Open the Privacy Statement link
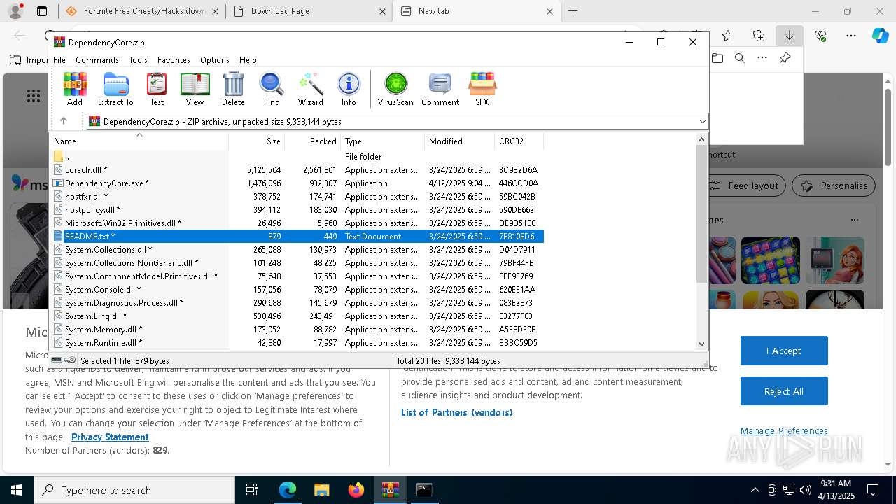 click(x=110, y=437)
